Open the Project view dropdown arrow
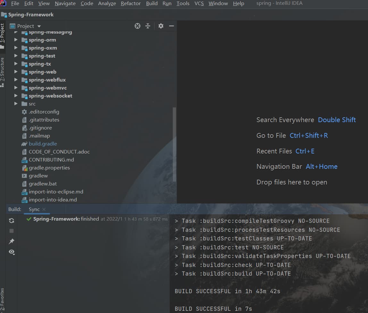 pos(39,26)
